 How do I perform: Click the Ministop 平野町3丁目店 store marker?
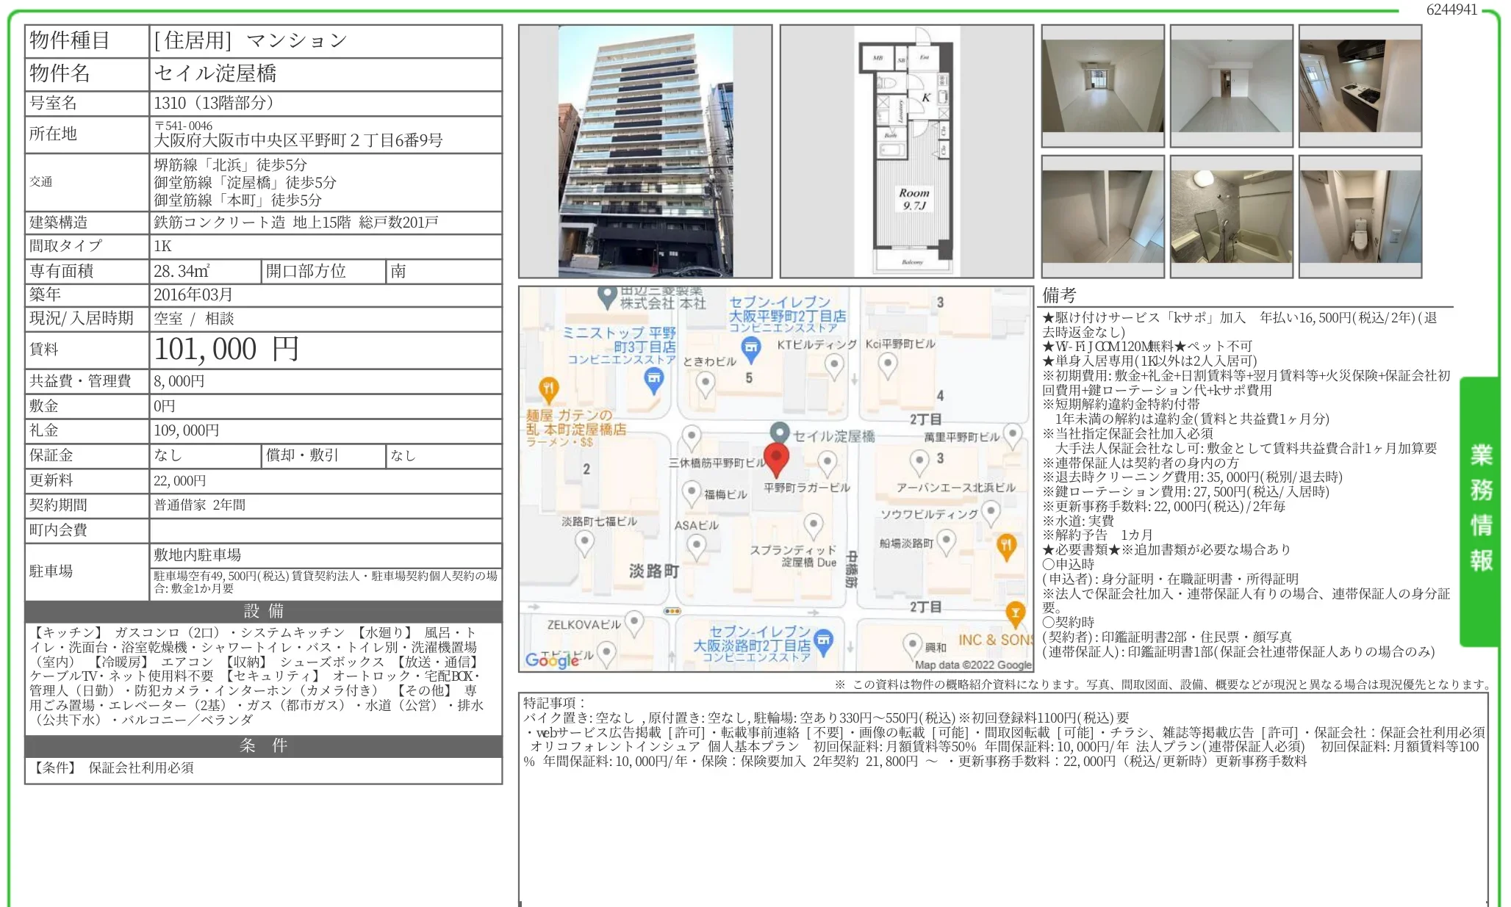[x=653, y=380]
